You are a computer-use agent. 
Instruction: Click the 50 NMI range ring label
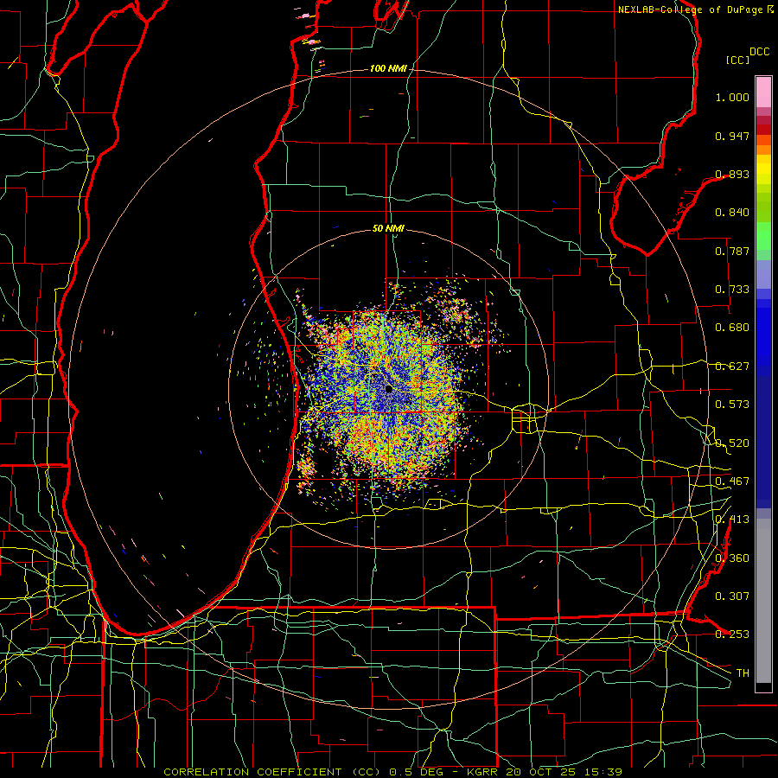[x=388, y=229]
